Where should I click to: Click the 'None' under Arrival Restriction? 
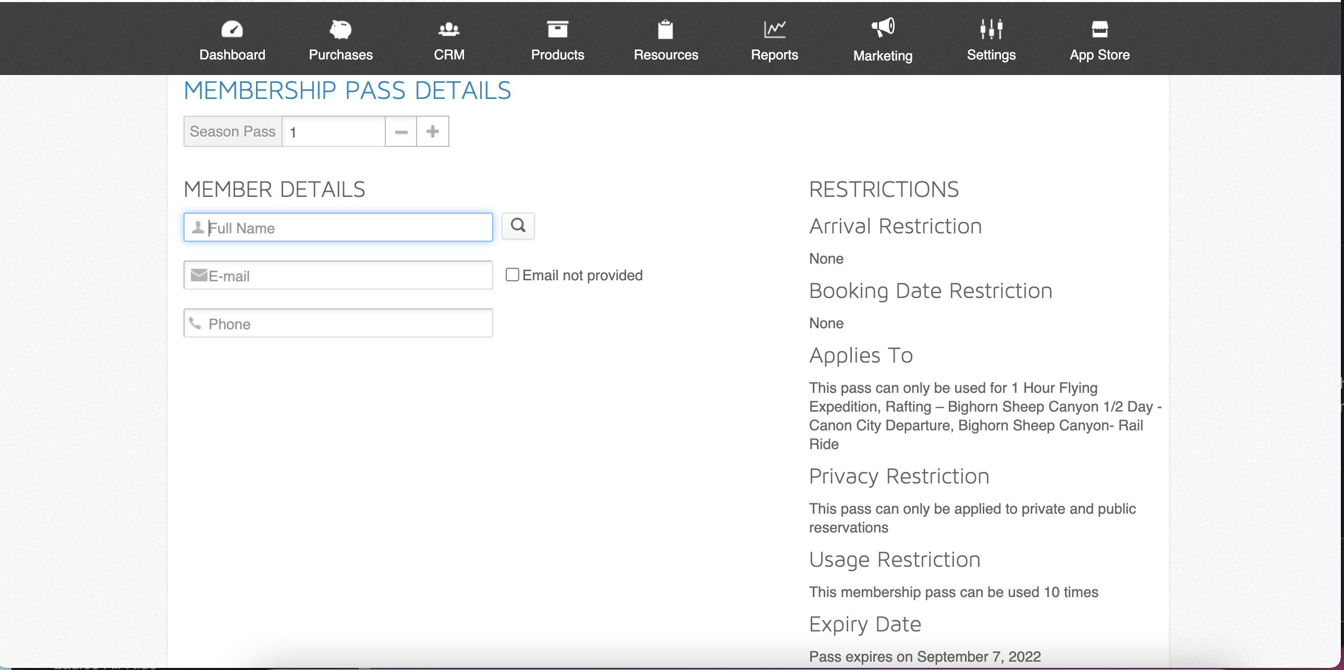click(x=826, y=258)
